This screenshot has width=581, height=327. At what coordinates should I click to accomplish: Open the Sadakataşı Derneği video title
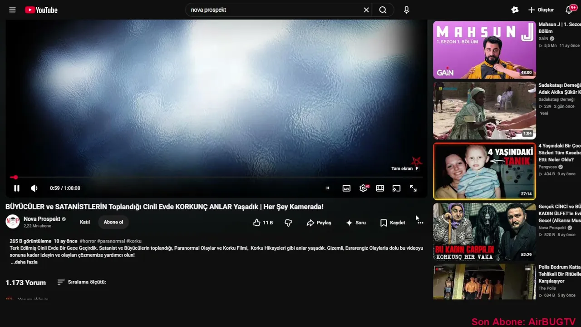point(560,89)
